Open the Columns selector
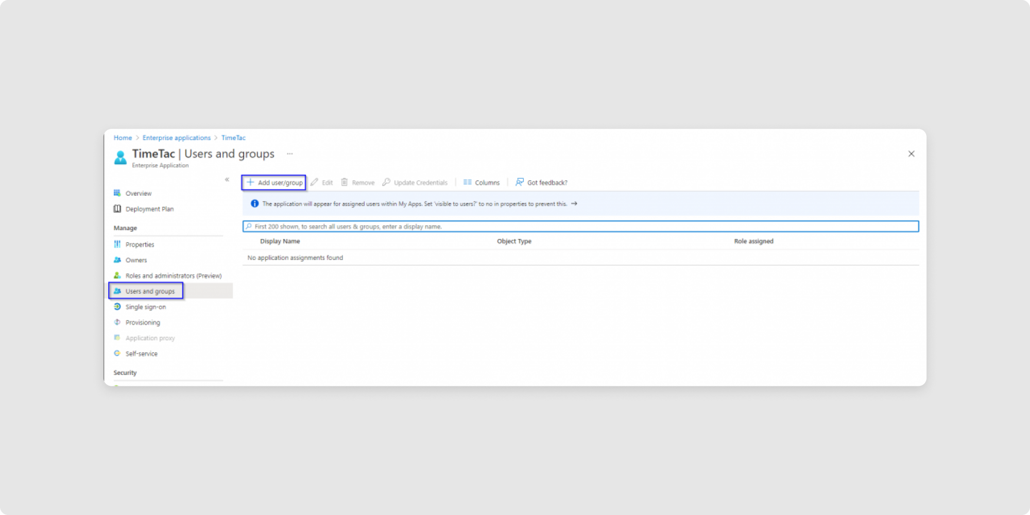Screen dimensions: 1030x515 (482, 182)
